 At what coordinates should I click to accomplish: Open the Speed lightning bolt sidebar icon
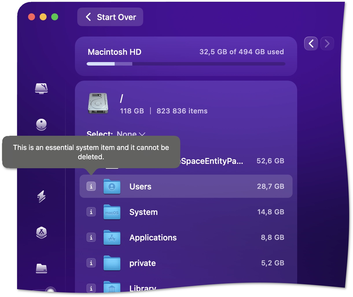coord(41,196)
